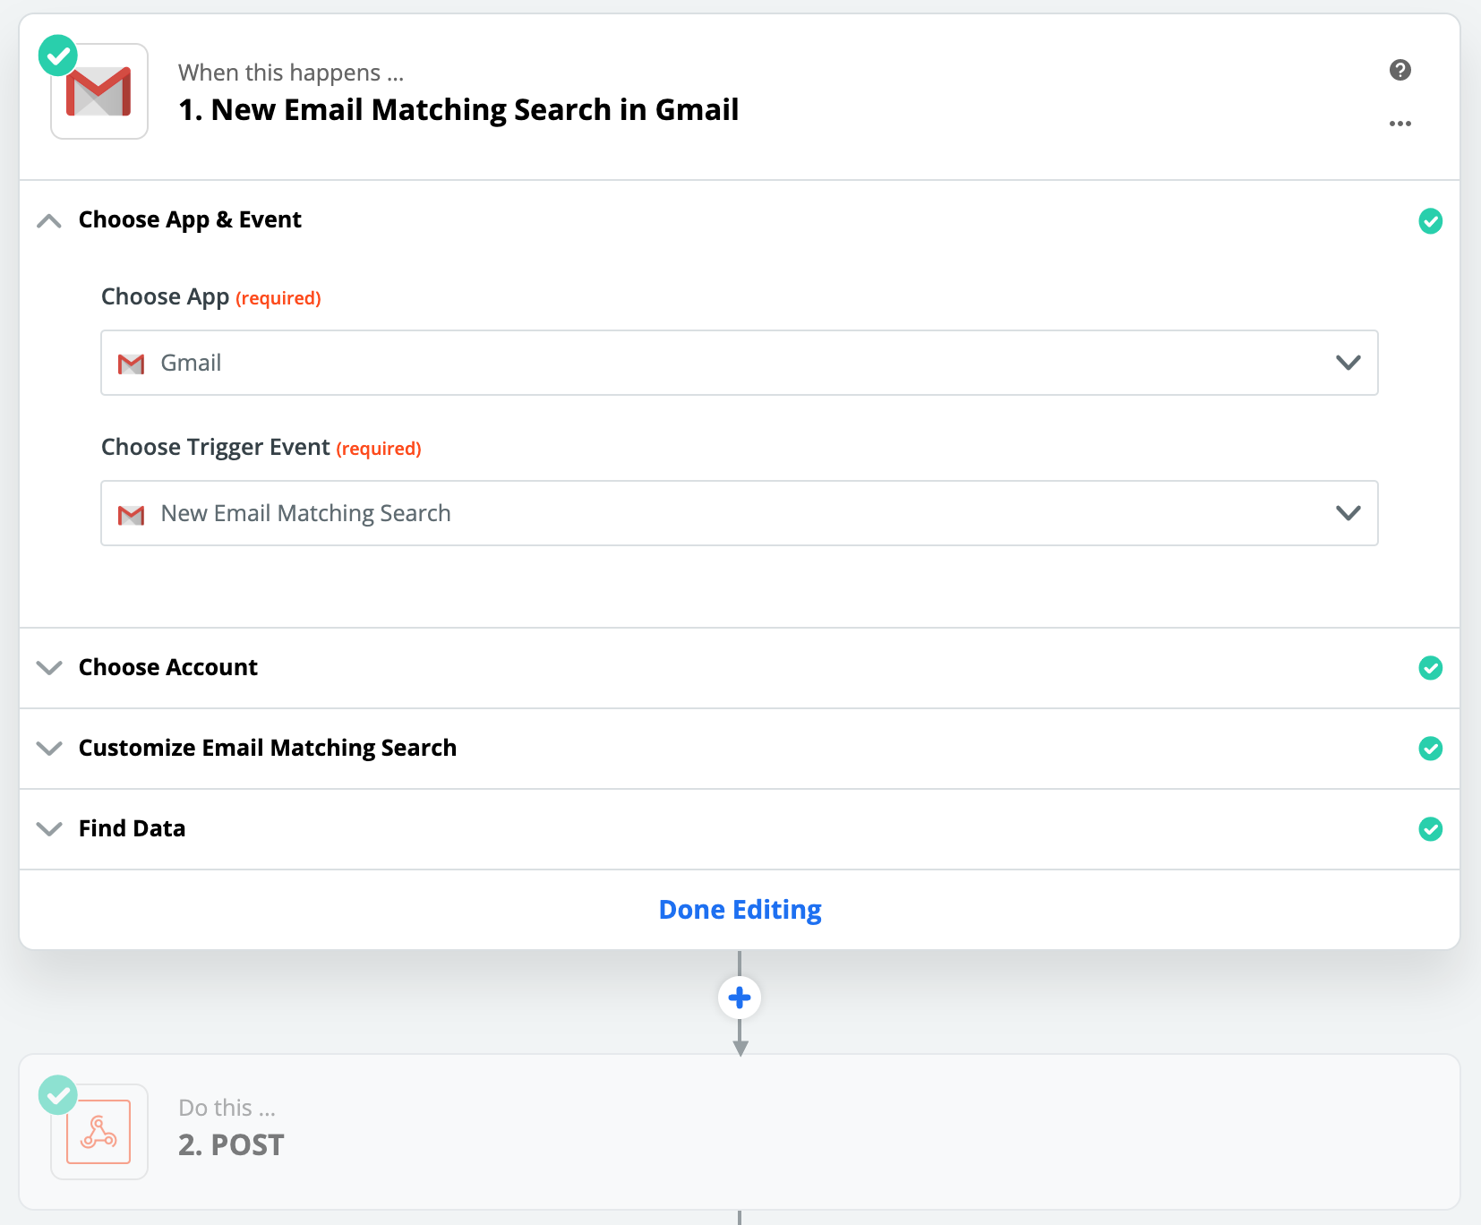Click the Done Editing link
1481x1225 pixels.
point(740,910)
